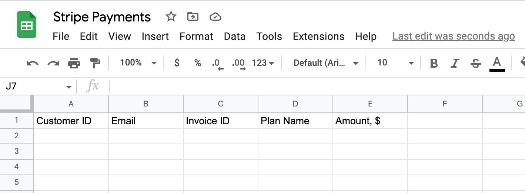Open the text color picker
The image size is (525, 193).
[x=497, y=63]
